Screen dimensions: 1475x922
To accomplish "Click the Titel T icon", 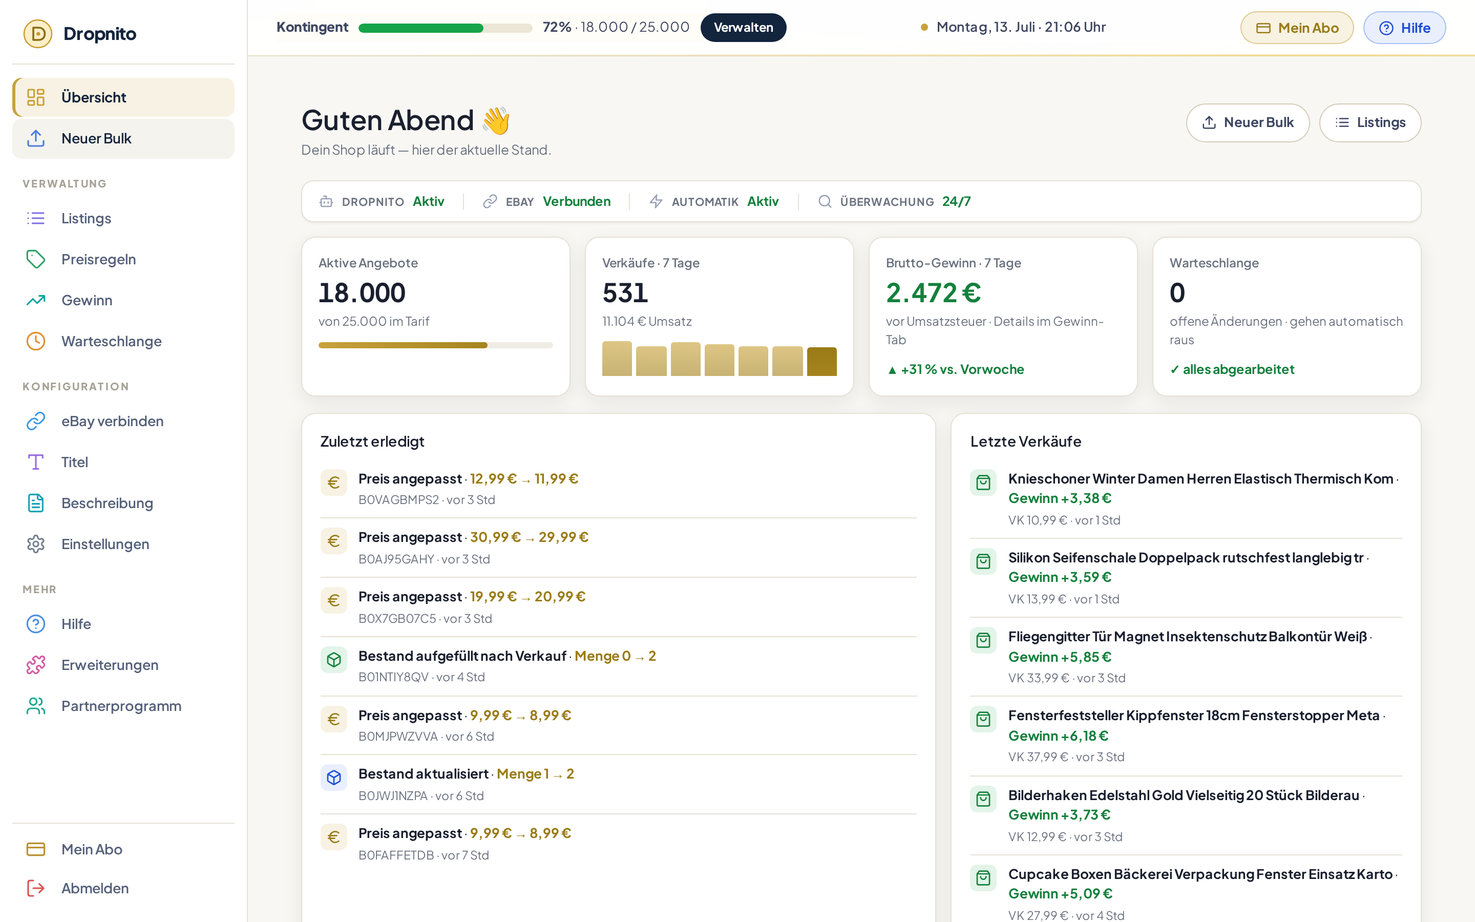I will coord(36,462).
